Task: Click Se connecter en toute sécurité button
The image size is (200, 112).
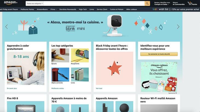Action: [159, 54]
